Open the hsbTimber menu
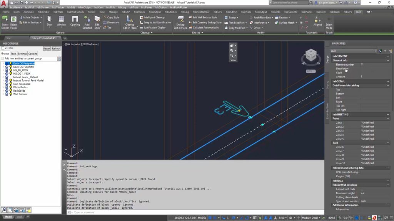The width and height of the screenshot is (394, 221). (58, 8)
